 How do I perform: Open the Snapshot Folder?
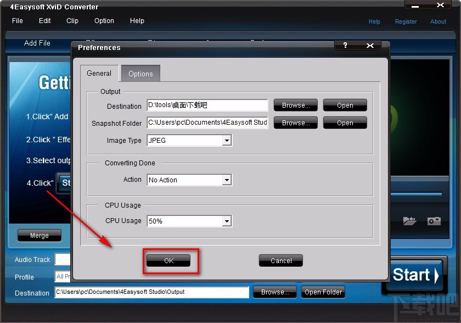345,122
